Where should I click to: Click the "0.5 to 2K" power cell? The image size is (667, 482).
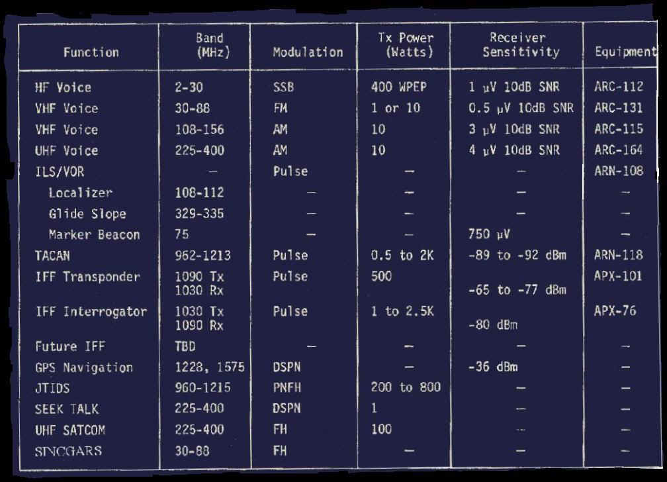coord(402,255)
